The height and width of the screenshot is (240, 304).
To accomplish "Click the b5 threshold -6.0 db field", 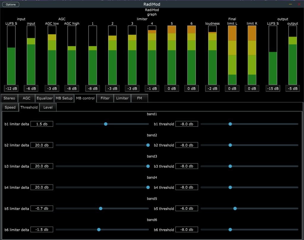I will coord(187,209).
